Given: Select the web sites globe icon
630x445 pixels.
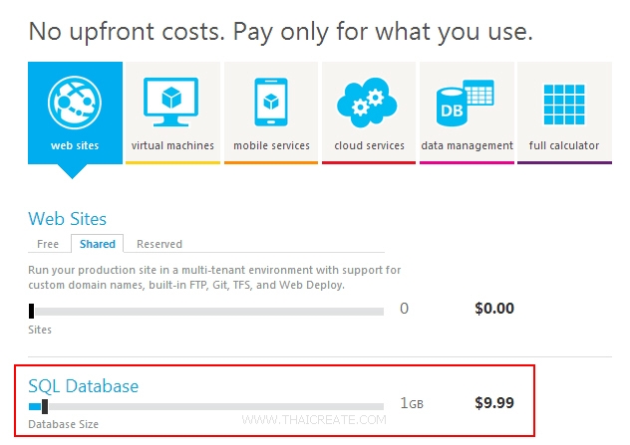Looking at the screenshot, I should 75,102.
